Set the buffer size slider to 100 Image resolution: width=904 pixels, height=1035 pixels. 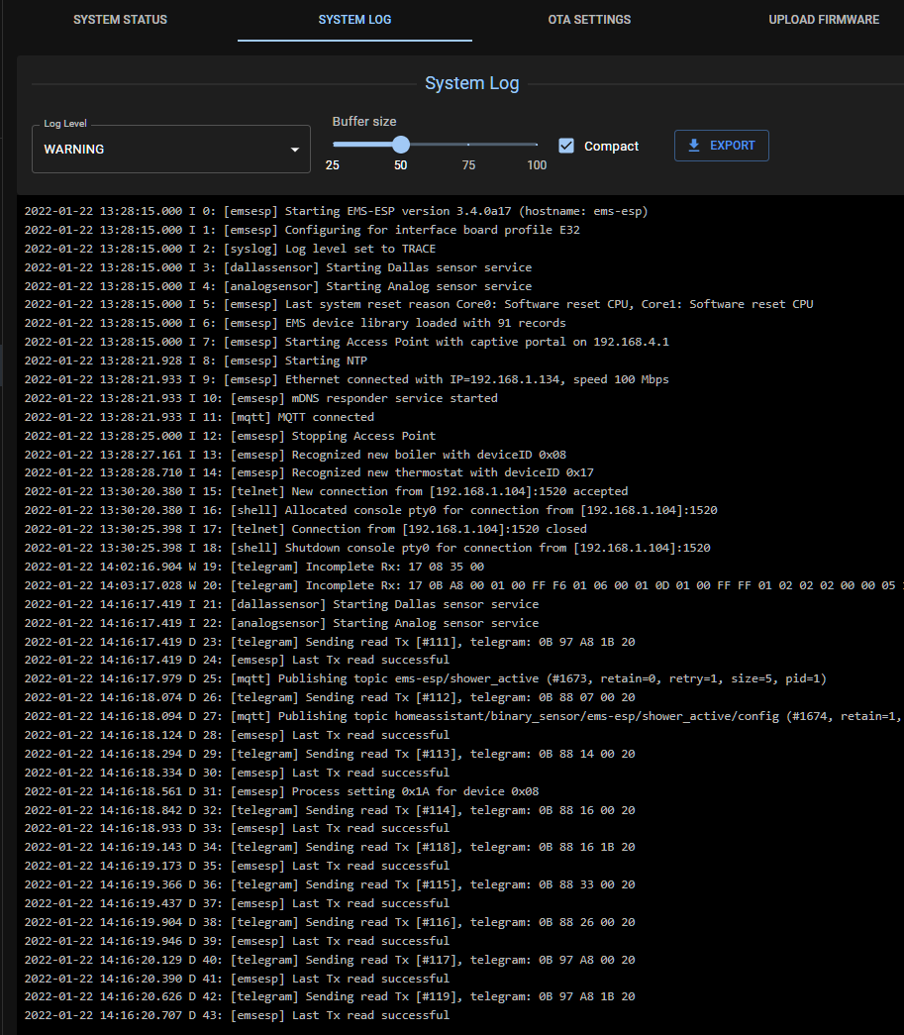(x=537, y=145)
